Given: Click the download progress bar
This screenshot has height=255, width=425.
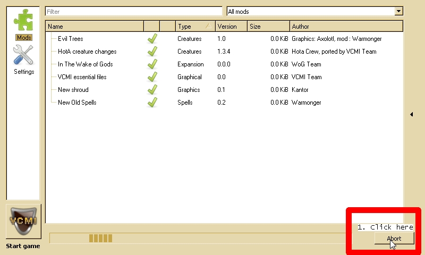Looking at the screenshot, I should [x=202, y=239].
